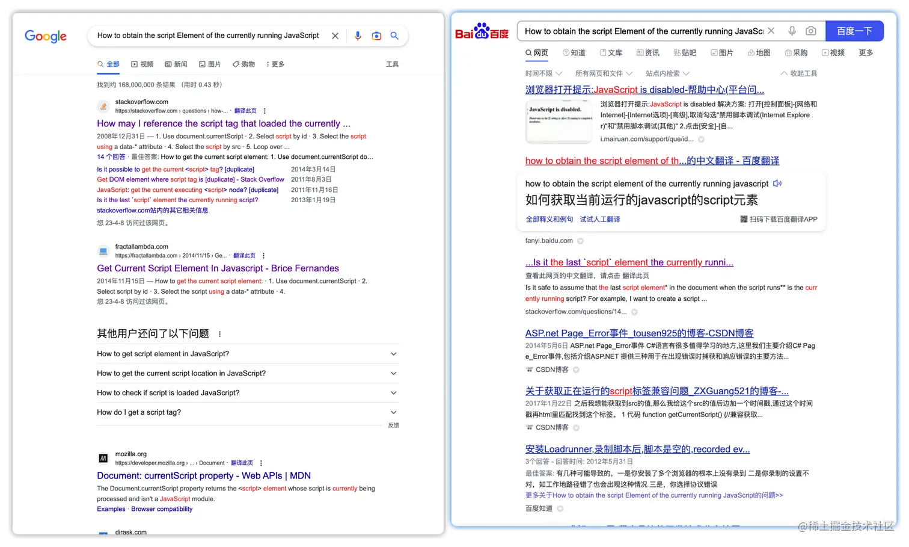Expand 'How to get the current script location' question

(x=248, y=374)
